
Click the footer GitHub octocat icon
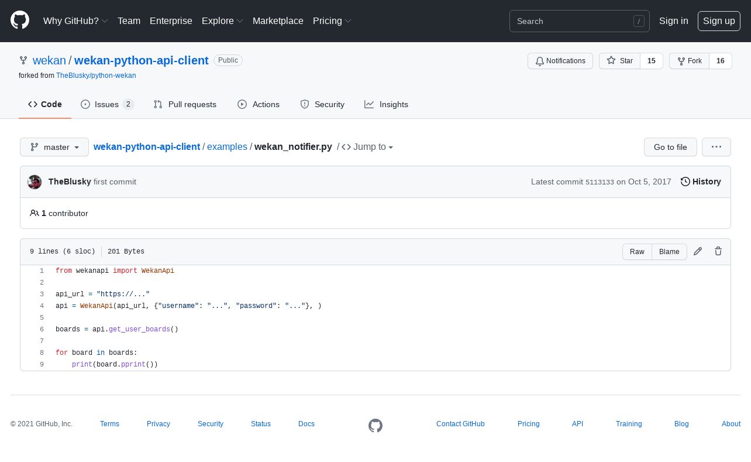coord(375,426)
